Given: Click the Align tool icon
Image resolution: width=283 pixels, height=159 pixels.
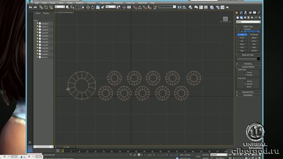Looking at the screenshot, I should (184, 7).
